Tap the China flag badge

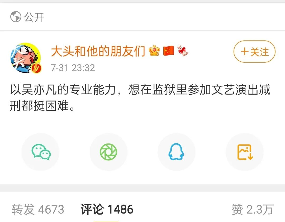(x=168, y=51)
